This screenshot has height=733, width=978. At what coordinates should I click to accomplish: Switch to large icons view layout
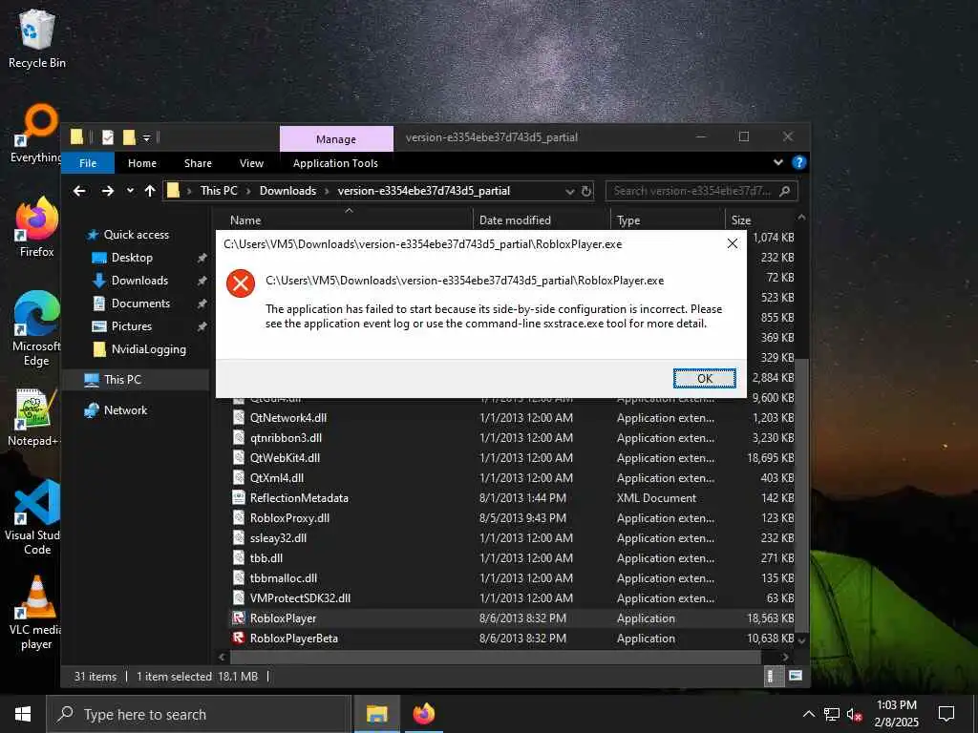tap(795, 677)
